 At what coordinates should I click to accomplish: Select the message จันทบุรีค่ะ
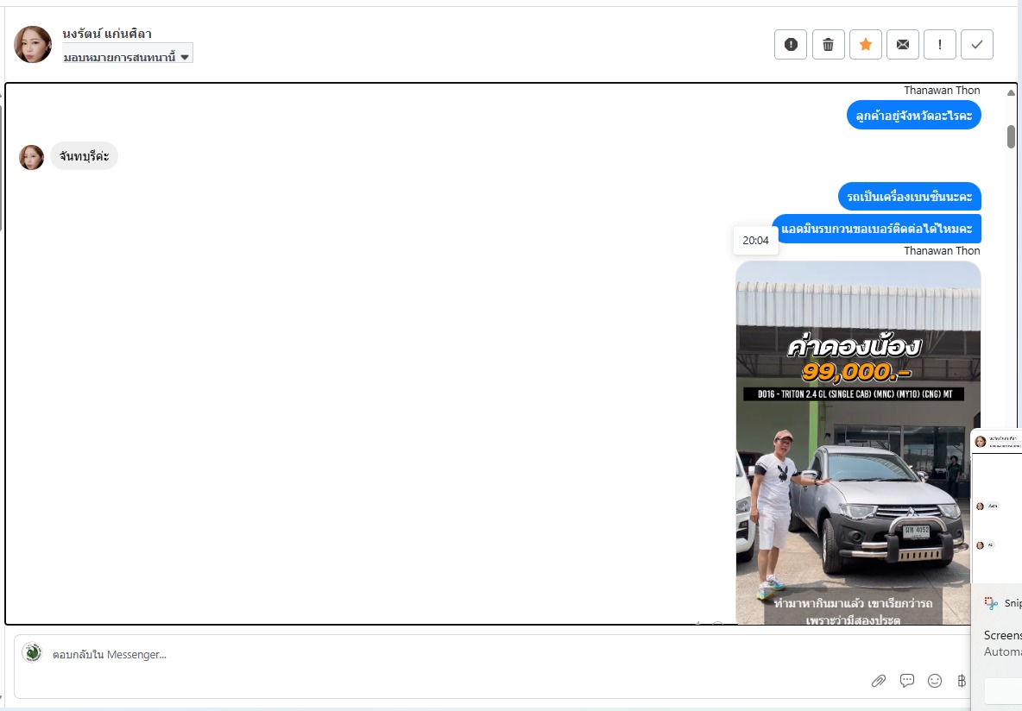click(84, 156)
